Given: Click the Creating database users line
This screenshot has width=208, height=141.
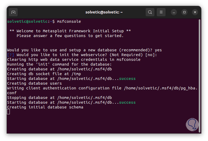Looking at the screenshot, I should tap(34, 83).
